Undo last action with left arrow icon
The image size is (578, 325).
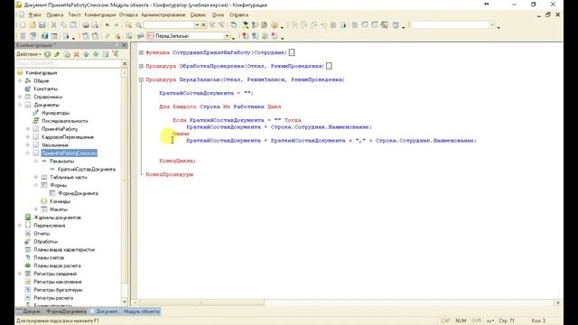(x=107, y=25)
